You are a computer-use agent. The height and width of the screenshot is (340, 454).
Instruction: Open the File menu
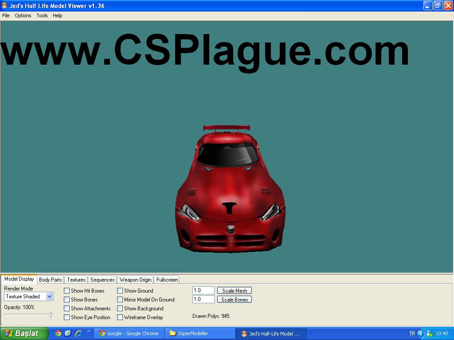[x=6, y=15]
